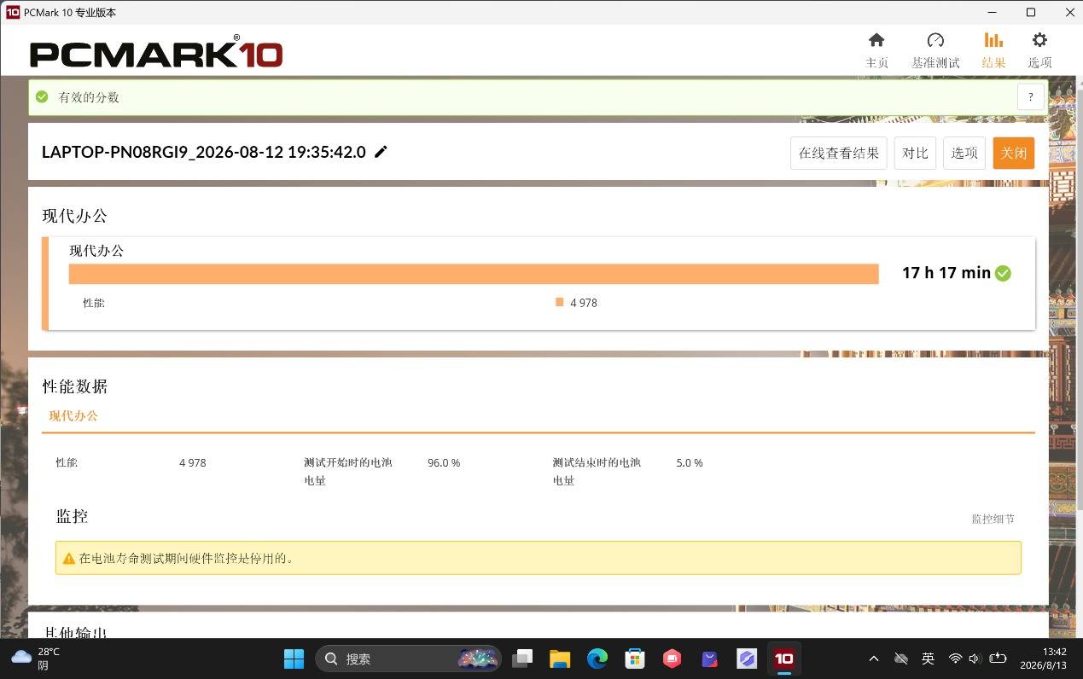Viewport: 1083px width, 679px height.
Task: Select the orange 现代办公 performance tab
Action: tap(73, 416)
